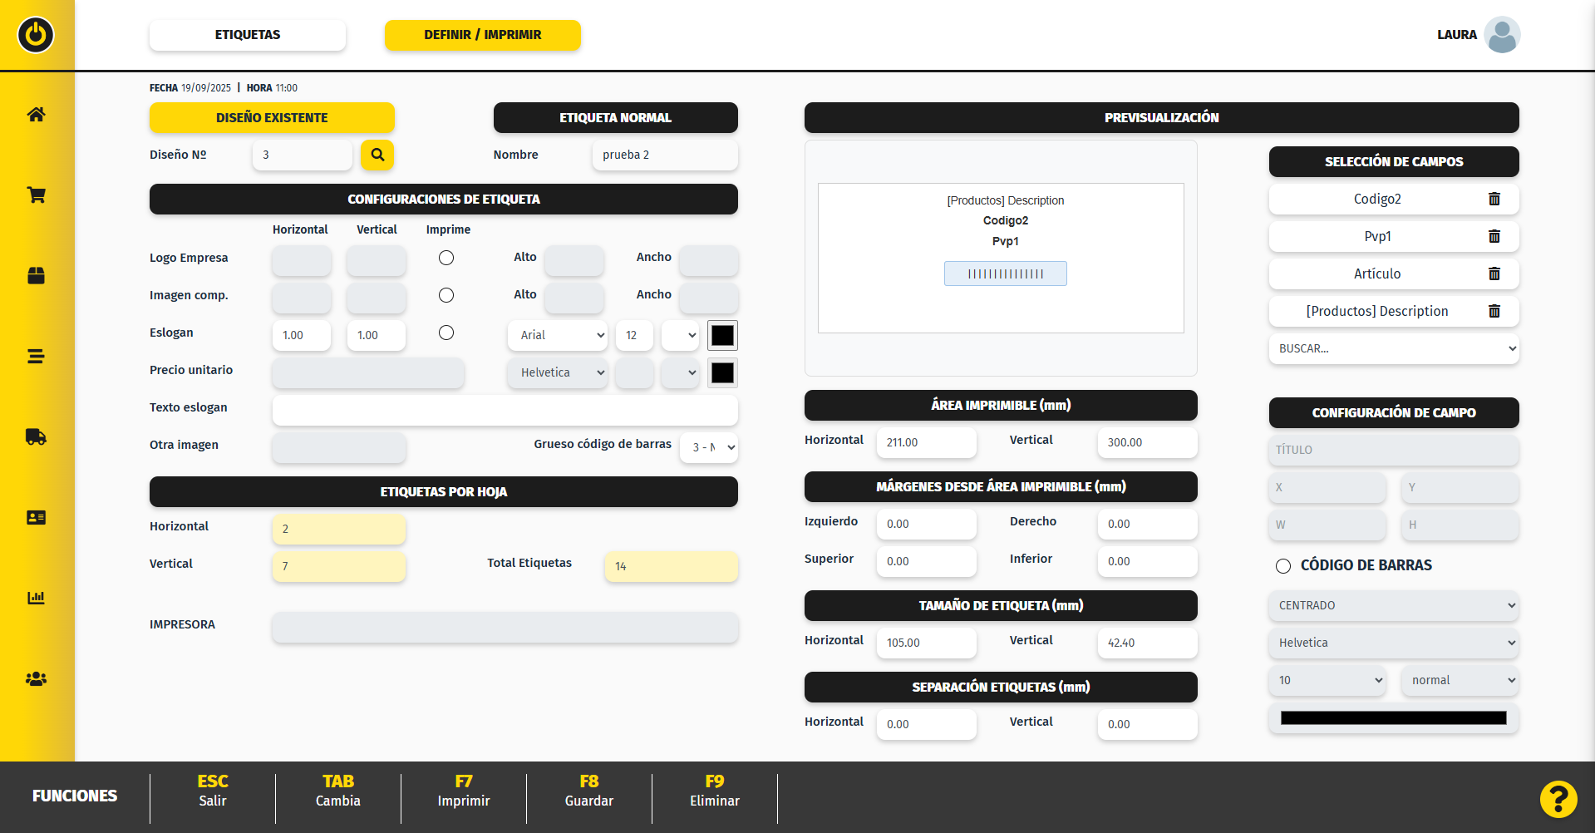Open the yellow help question mark icon
1595x833 pixels.
click(1558, 800)
